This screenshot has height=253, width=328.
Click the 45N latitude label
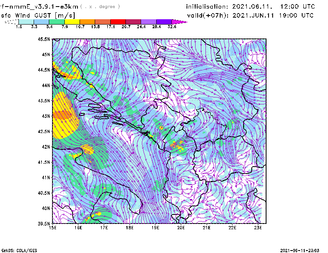(46, 54)
